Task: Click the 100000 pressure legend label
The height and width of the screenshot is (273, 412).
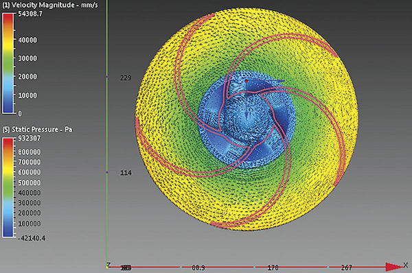Action: click(x=29, y=224)
